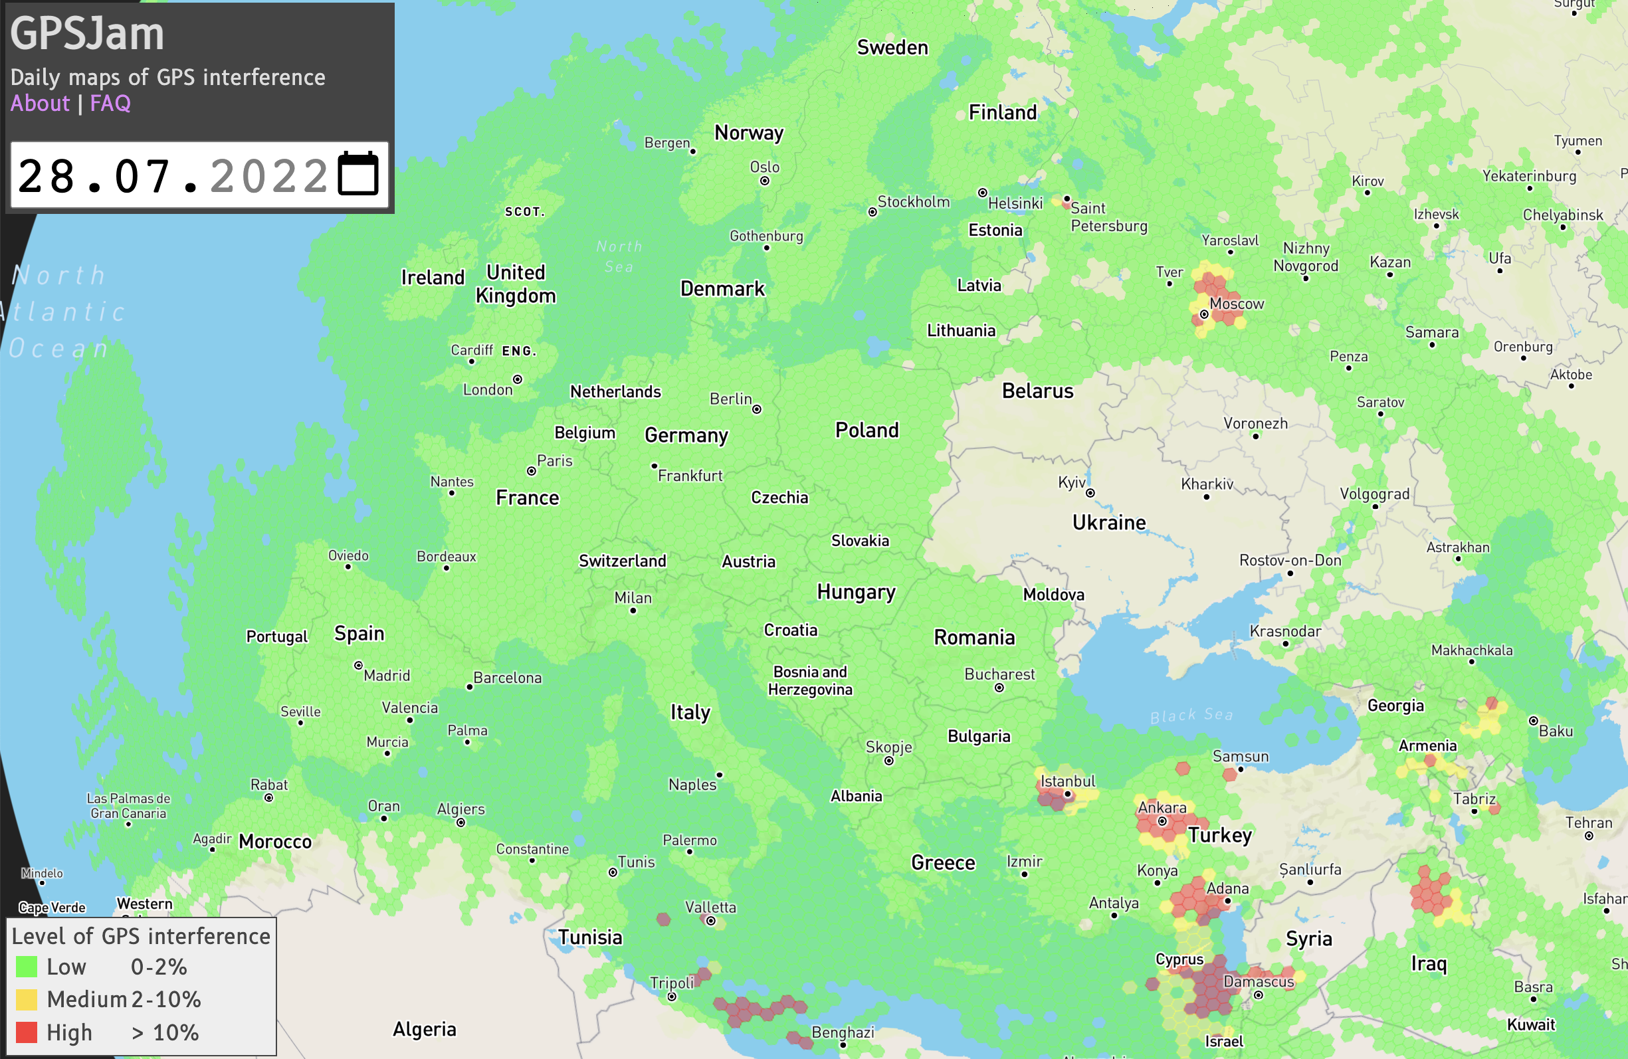Click the Tripoli city marker
The width and height of the screenshot is (1628, 1059).
tap(672, 997)
